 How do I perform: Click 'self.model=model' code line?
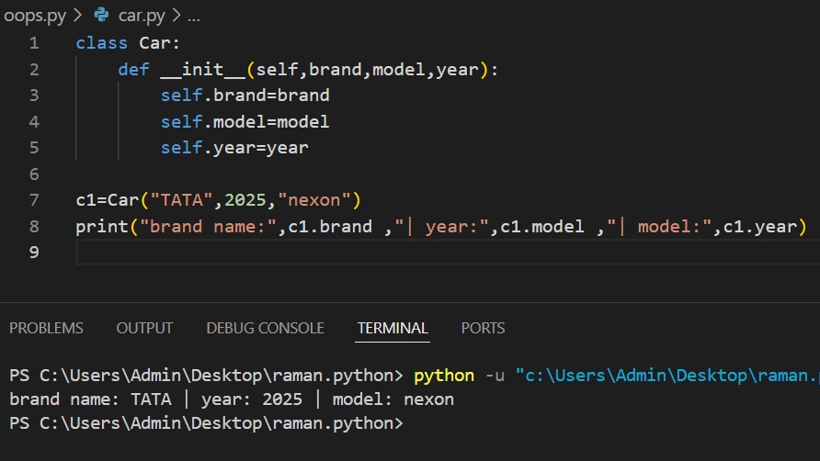click(245, 122)
